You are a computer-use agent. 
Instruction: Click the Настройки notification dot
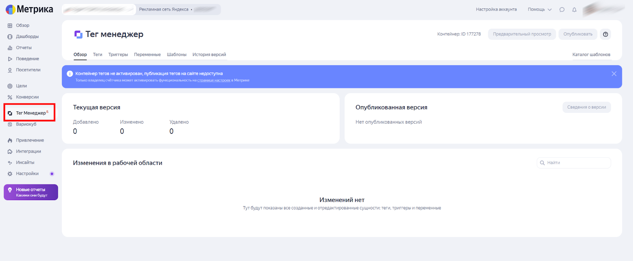tap(52, 174)
